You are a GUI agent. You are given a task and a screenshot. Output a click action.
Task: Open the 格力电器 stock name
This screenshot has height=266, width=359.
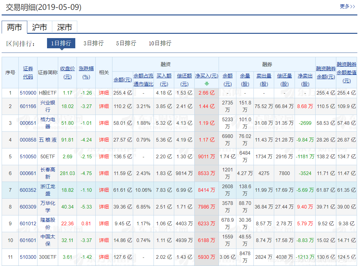48,123
